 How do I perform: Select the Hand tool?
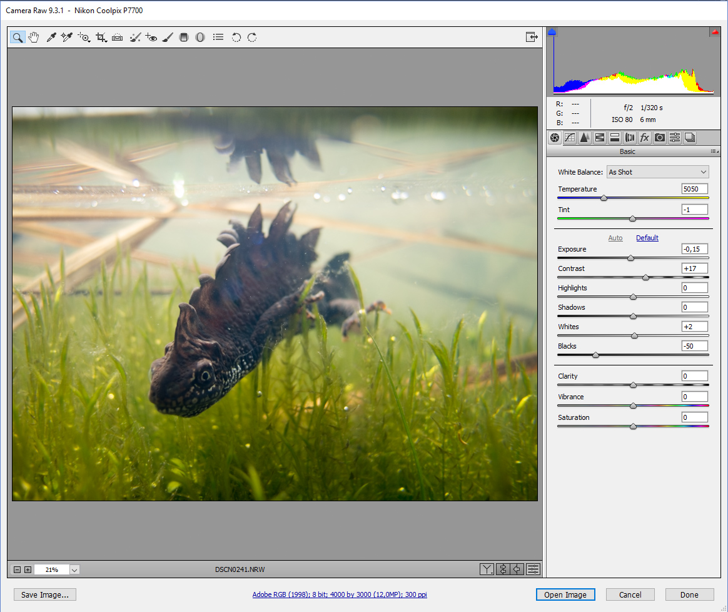click(34, 38)
